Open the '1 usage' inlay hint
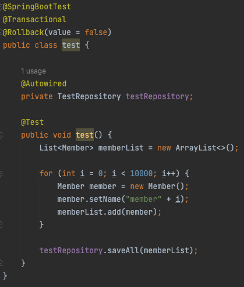This screenshot has height=287, width=244. [x=33, y=71]
